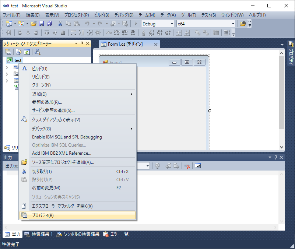Click the Open File folder icon
This screenshot has width=295, height=249.
pyautogui.click(x=34, y=24)
